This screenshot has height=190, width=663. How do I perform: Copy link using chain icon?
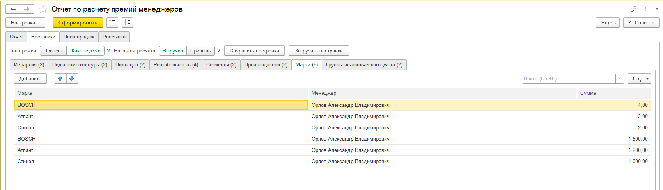[x=633, y=9]
